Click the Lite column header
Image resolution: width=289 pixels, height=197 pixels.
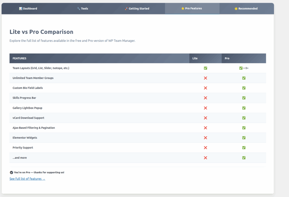click(195, 58)
